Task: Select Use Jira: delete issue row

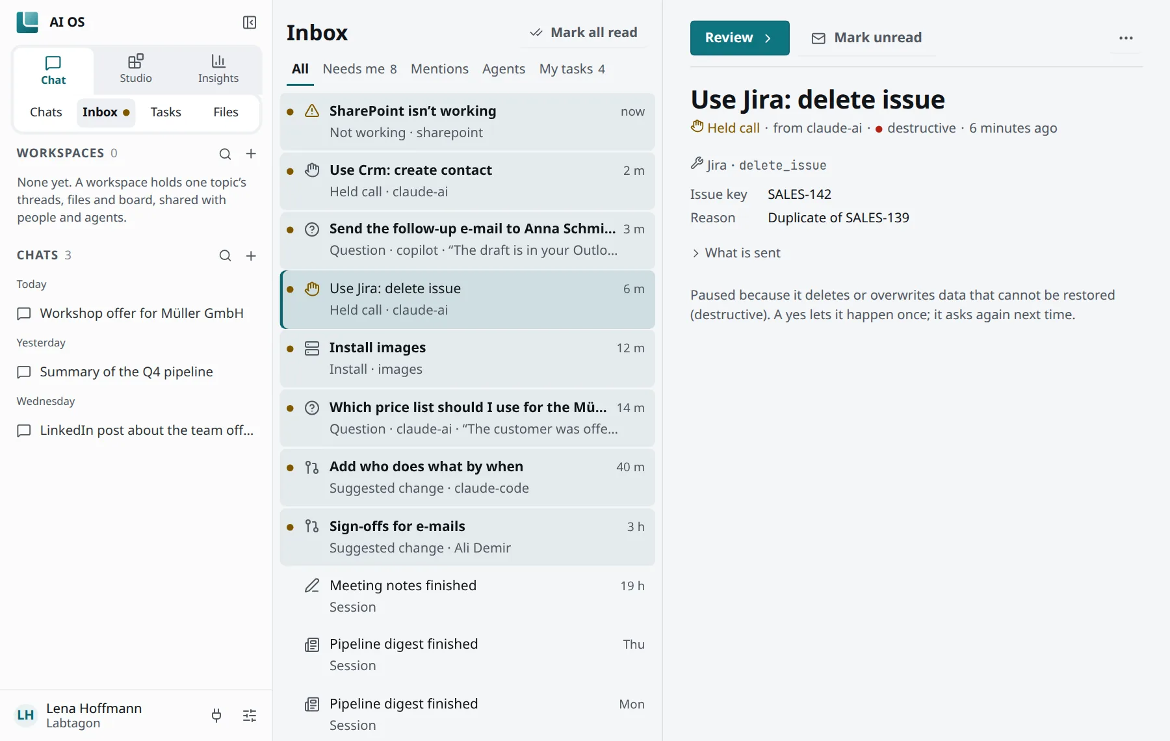Action: pos(467,299)
